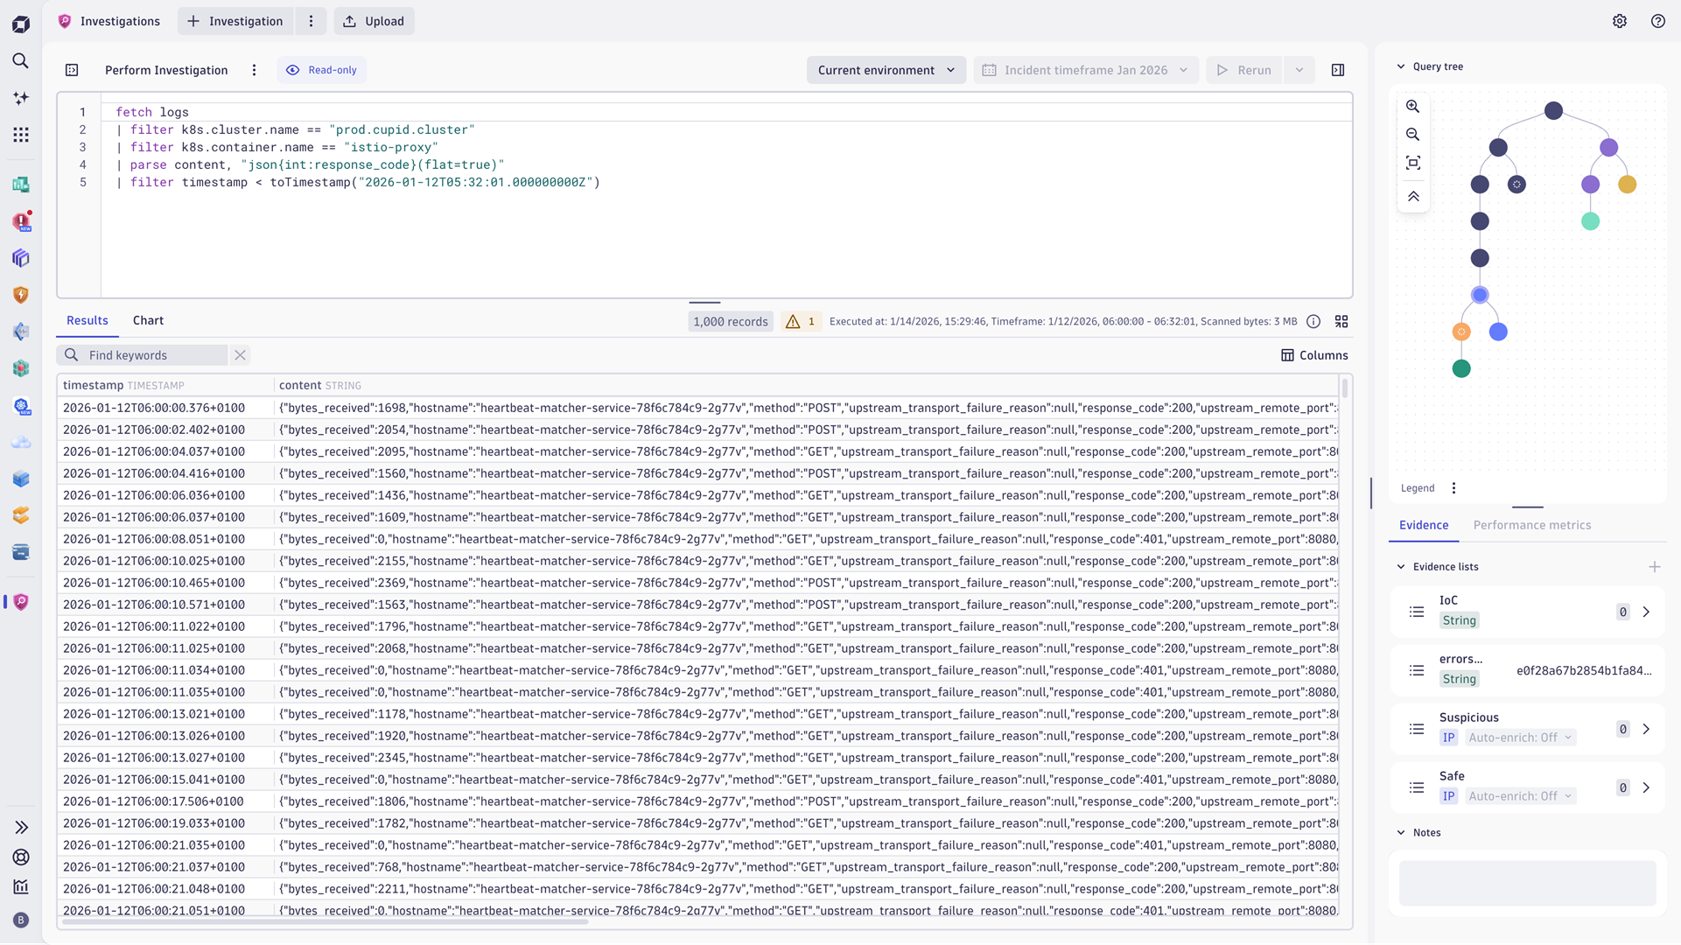Open the help question mark icon
Screen dimensions: 1681x945
(x=1657, y=21)
